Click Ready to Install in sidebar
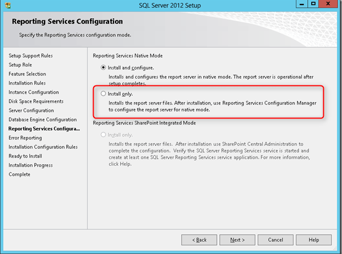The height and width of the screenshot is (254, 342). click(x=28, y=156)
